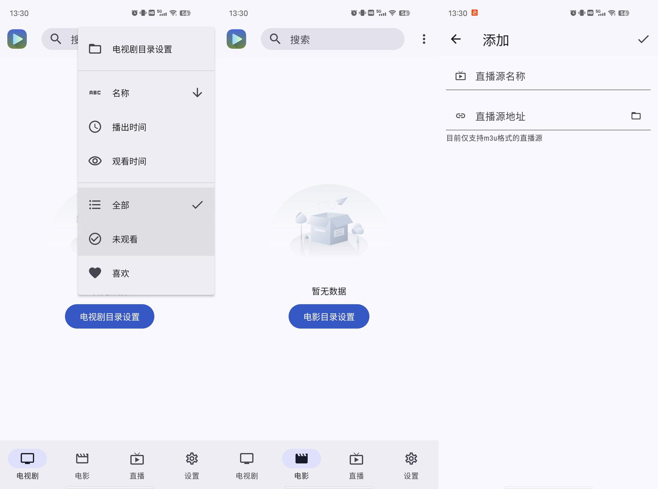Filter by 喜欢 heart icon

pyautogui.click(x=95, y=273)
